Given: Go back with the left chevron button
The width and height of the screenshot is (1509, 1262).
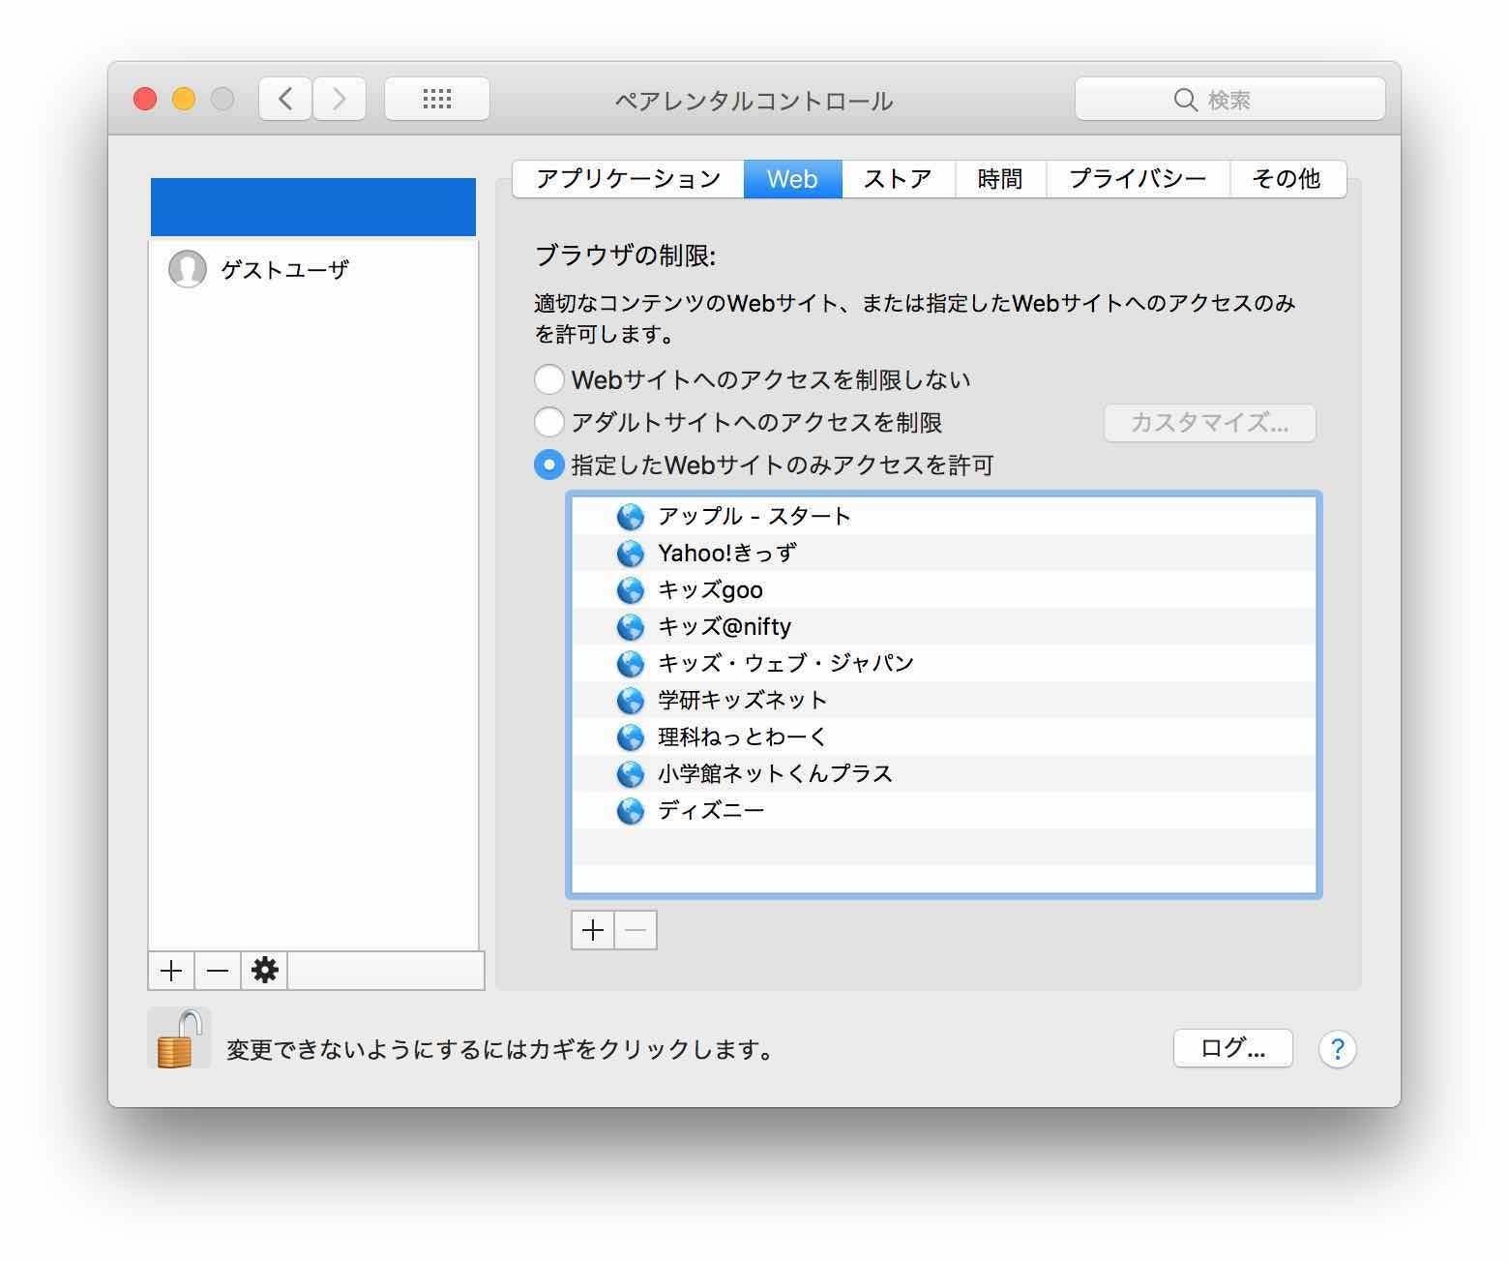Looking at the screenshot, I should click(285, 99).
